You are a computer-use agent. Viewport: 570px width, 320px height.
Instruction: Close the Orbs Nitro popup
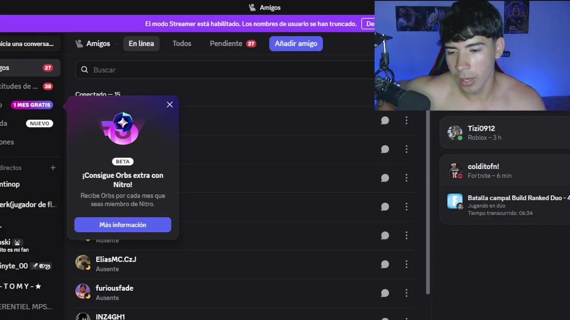(170, 104)
